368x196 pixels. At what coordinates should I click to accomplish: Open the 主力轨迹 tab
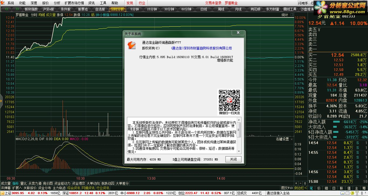(59, 188)
